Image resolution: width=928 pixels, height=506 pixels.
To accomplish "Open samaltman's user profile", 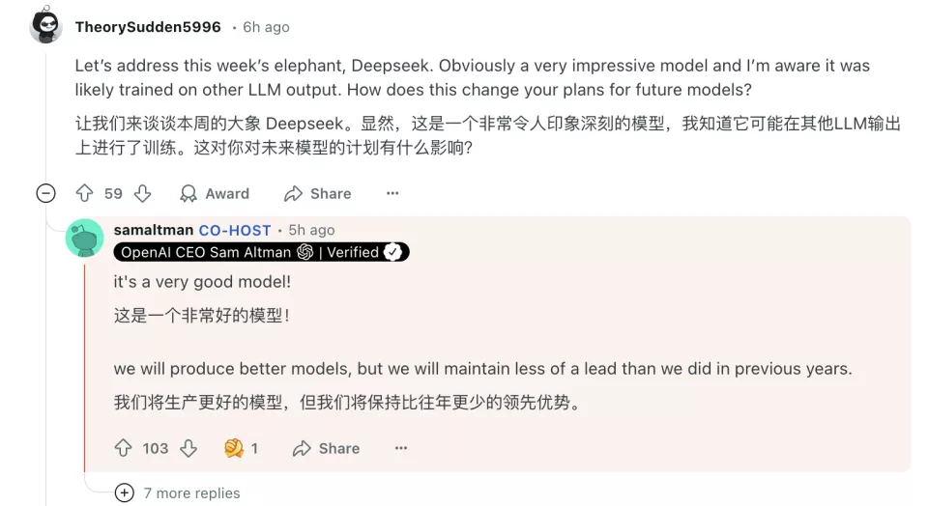I will pyautogui.click(x=154, y=230).
